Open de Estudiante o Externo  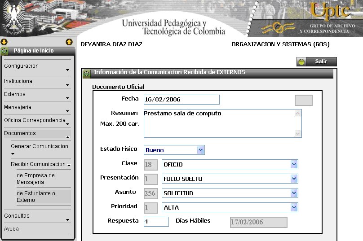(x=36, y=197)
